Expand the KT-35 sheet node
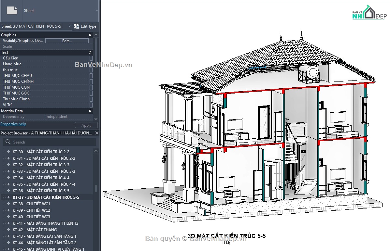The image size is (391, 251). coord(9,184)
